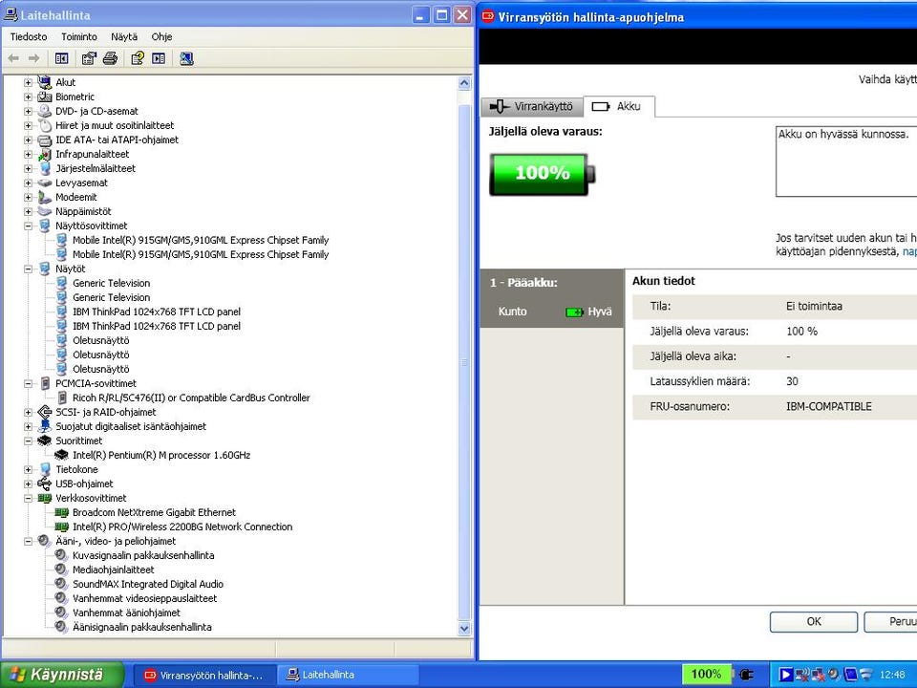
Task: Expand the Akut node
Action: (28, 82)
